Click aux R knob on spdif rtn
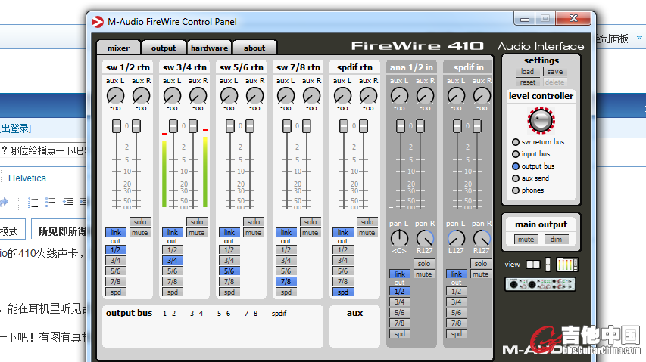Screen dimensions: 646x362 coord(368,96)
